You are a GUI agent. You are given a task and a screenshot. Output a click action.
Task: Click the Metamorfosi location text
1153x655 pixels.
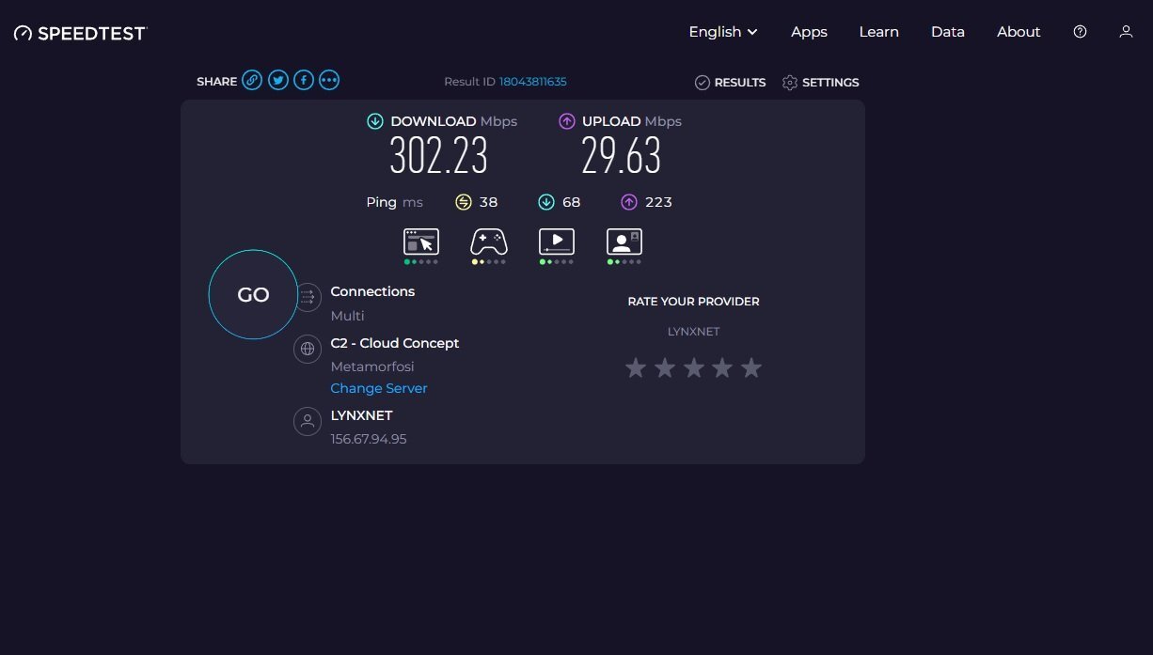coord(372,366)
